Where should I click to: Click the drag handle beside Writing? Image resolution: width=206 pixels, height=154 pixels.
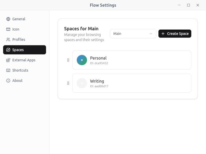click(x=68, y=83)
